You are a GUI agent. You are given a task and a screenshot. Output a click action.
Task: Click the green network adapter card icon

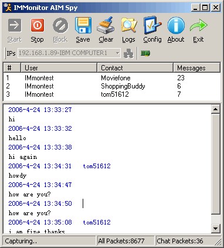[145, 53]
